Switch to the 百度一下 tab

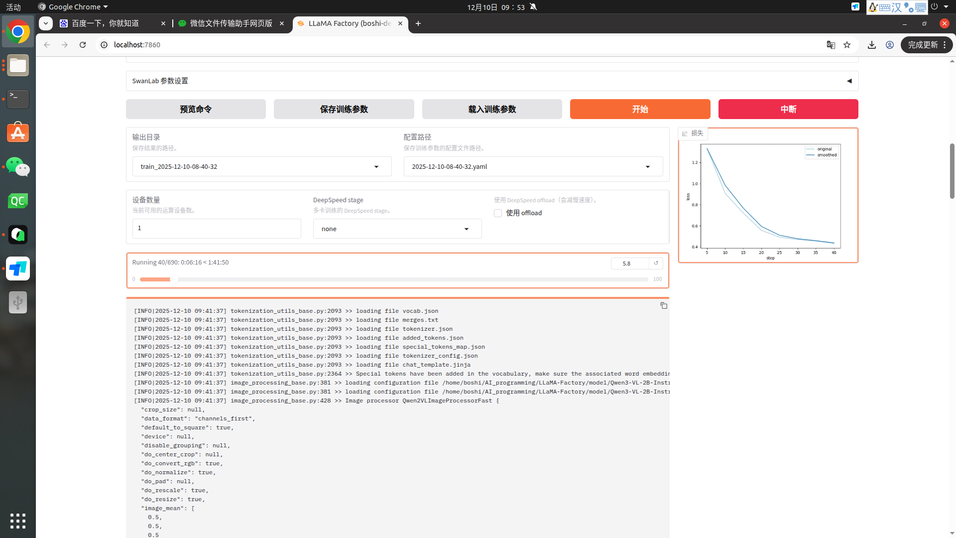[106, 23]
